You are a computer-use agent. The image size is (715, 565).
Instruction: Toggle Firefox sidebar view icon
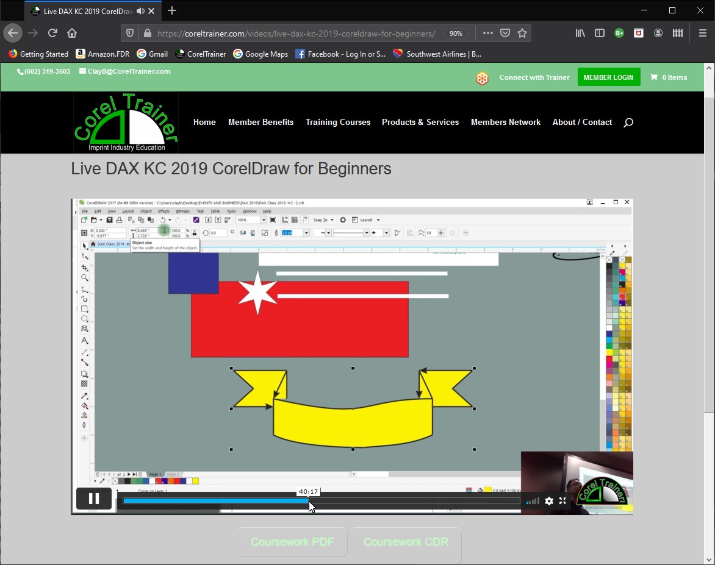[600, 33]
